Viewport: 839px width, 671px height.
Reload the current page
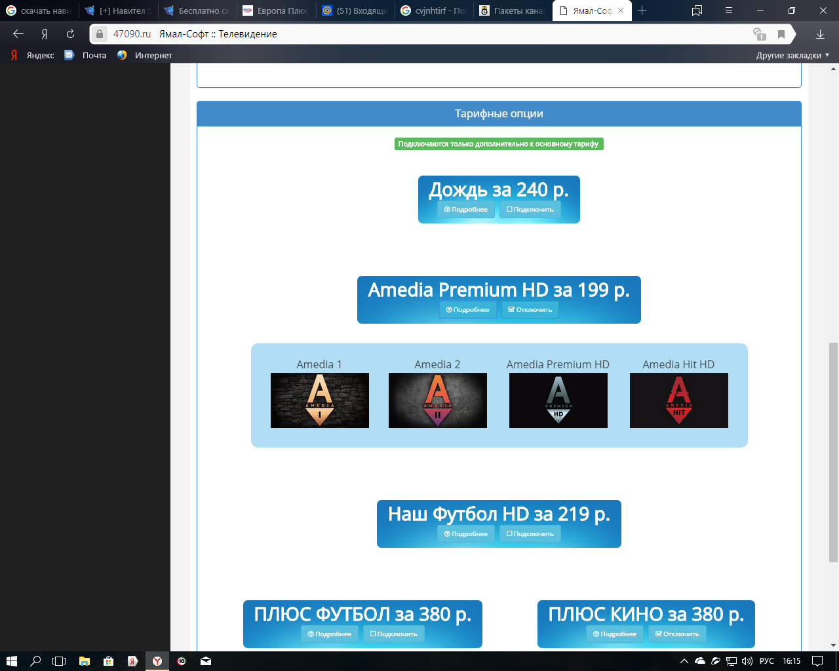coord(70,34)
